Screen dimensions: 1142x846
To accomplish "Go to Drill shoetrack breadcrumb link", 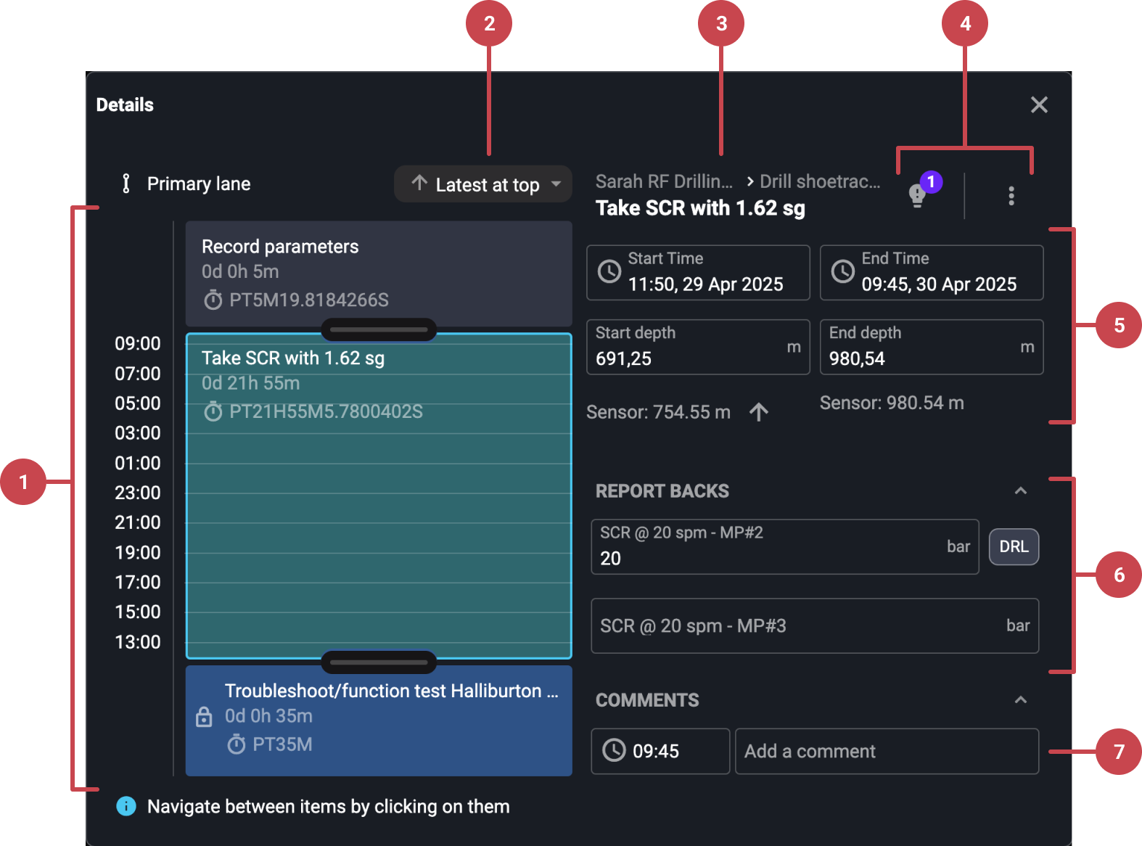I will coord(819,181).
